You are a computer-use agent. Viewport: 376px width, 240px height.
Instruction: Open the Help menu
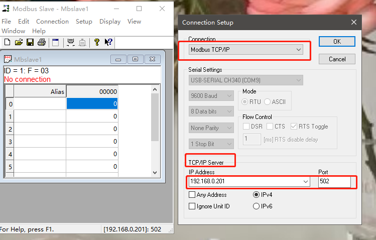[x=39, y=31]
